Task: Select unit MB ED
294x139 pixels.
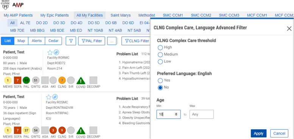Action: 76,30
